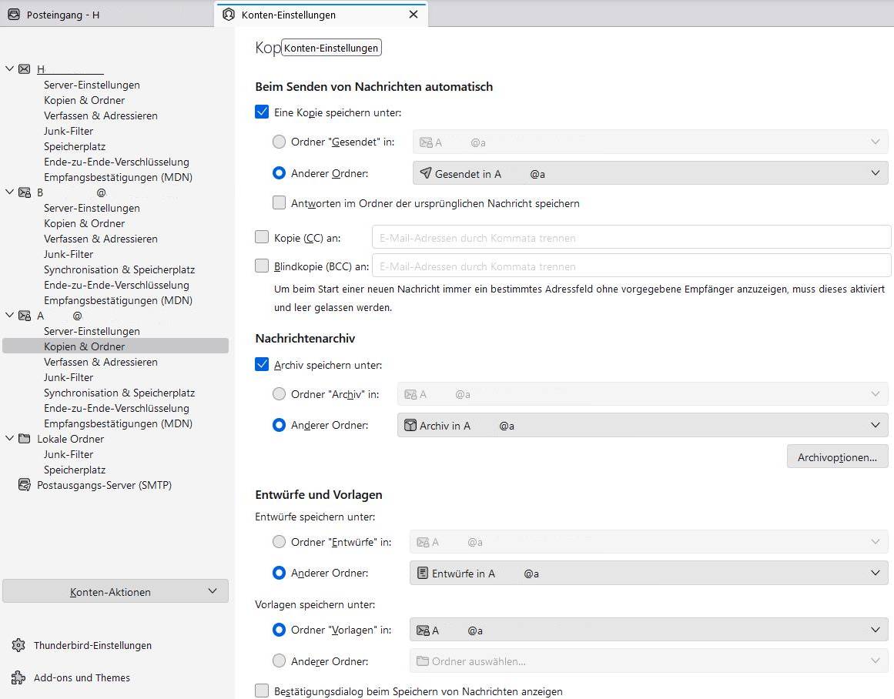Click the Blindkopie (BCC) email address field
Viewport: 894px width, 699px height.
631,265
